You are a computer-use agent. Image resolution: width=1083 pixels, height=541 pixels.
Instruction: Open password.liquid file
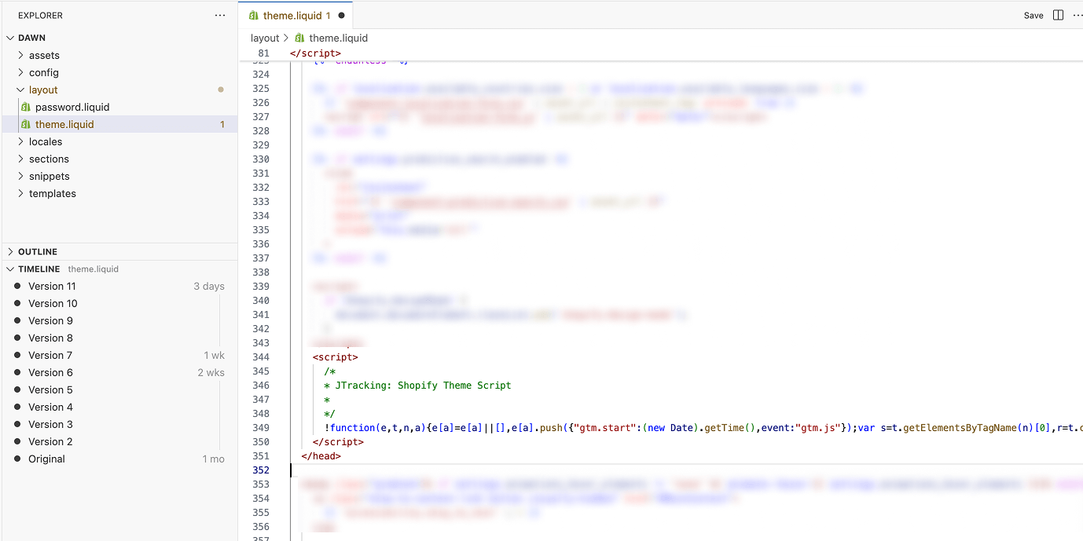(x=72, y=107)
